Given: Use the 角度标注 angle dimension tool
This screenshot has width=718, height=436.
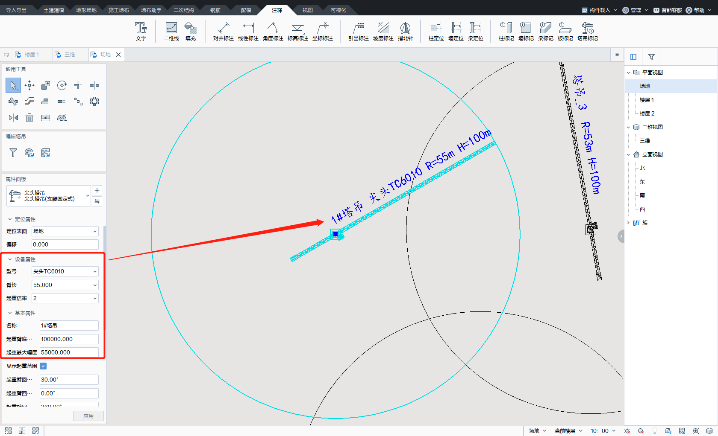Looking at the screenshot, I should coord(273,32).
